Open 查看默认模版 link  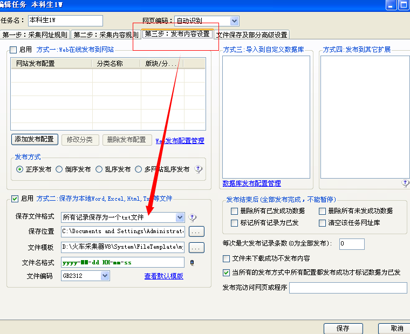click(163, 276)
